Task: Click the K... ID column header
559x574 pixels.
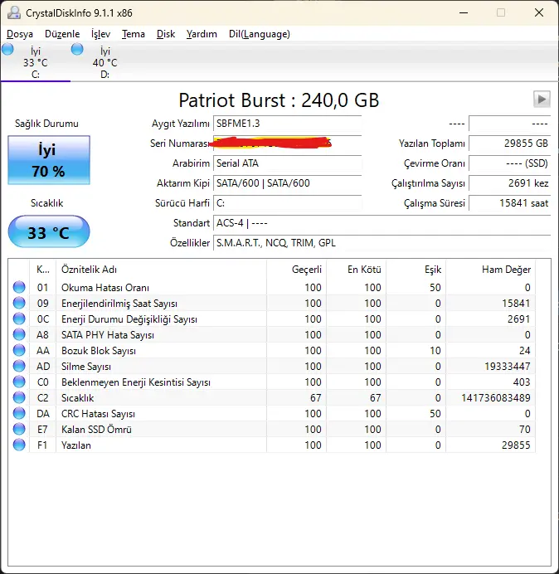Action: point(43,270)
